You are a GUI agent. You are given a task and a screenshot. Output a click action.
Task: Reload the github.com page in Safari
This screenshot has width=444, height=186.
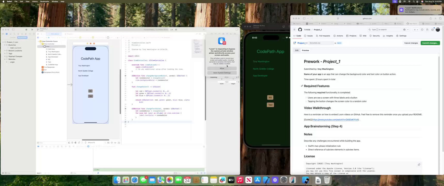click(397, 19)
